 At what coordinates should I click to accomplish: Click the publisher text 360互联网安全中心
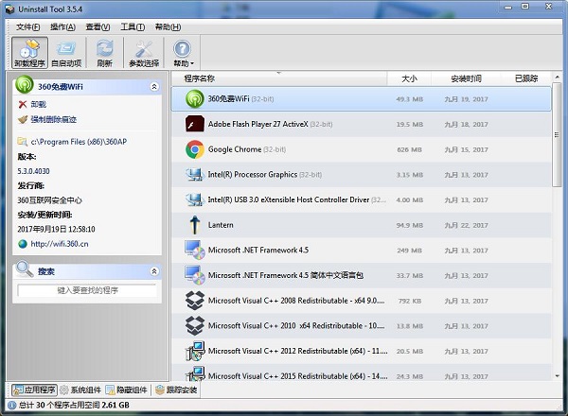click(x=49, y=200)
